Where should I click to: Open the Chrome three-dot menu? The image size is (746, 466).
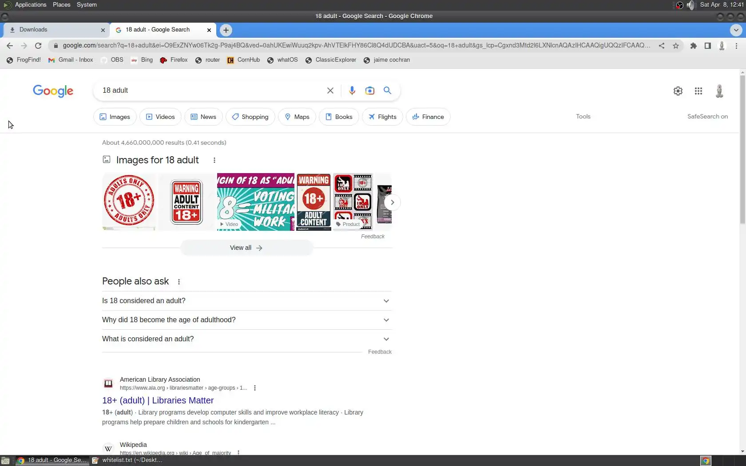[x=736, y=46]
